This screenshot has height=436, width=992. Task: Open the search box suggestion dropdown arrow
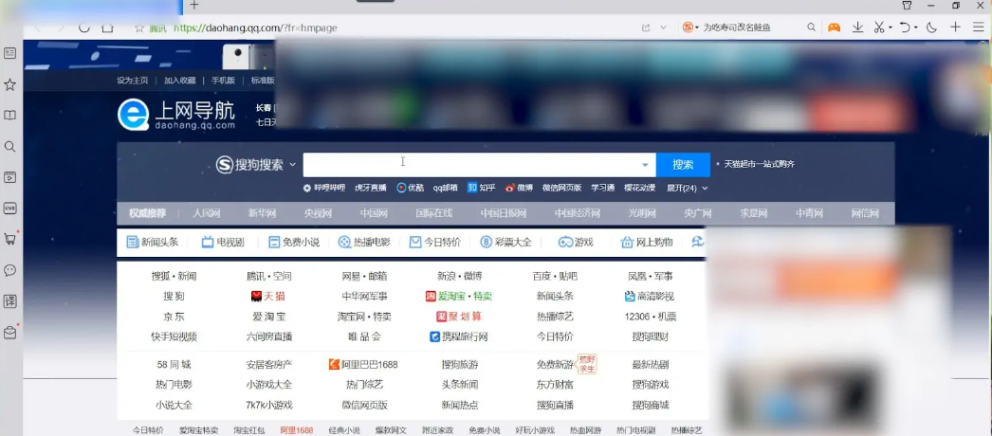pyautogui.click(x=645, y=165)
